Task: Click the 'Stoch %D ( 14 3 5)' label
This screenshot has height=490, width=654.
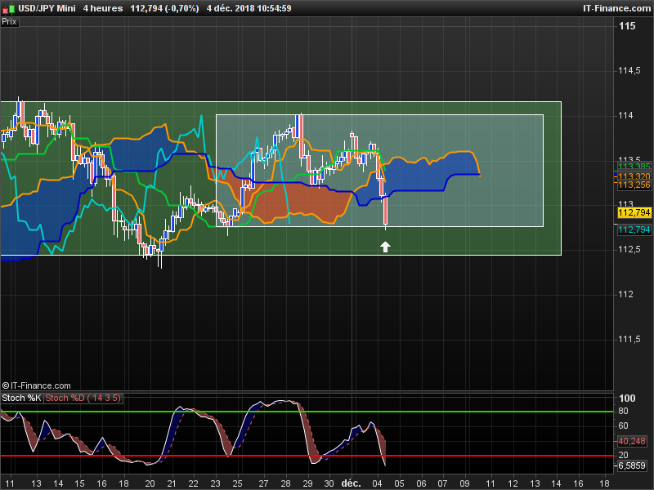Action: (x=83, y=398)
